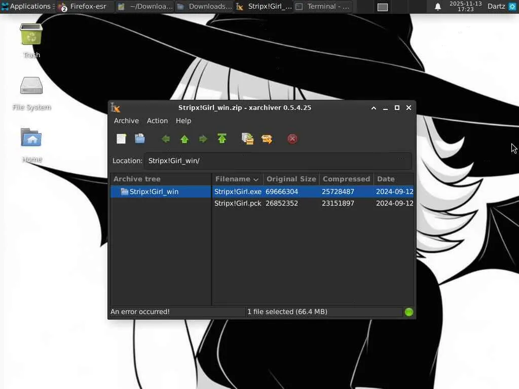Screen dimensions: 519x389
Task: Go back with the left arrow icon
Action: (166, 139)
